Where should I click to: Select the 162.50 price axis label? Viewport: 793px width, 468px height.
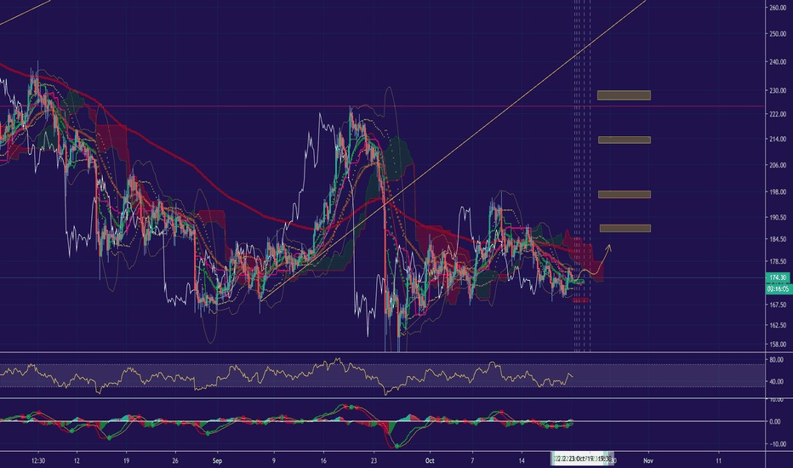click(778, 325)
